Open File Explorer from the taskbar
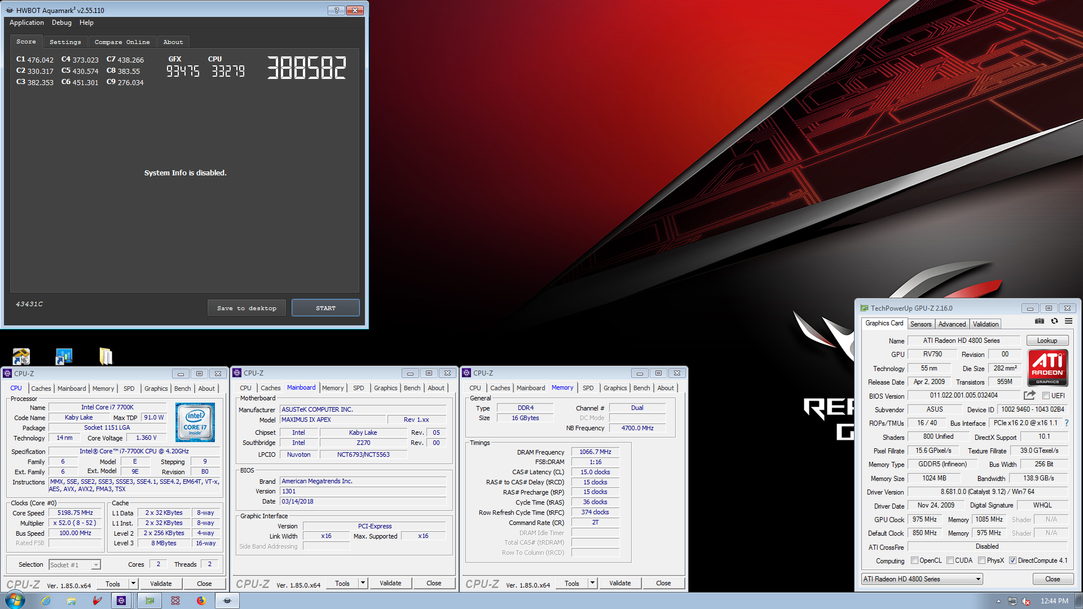Image resolution: width=1083 pixels, height=609 pixels. click(72, 601)
